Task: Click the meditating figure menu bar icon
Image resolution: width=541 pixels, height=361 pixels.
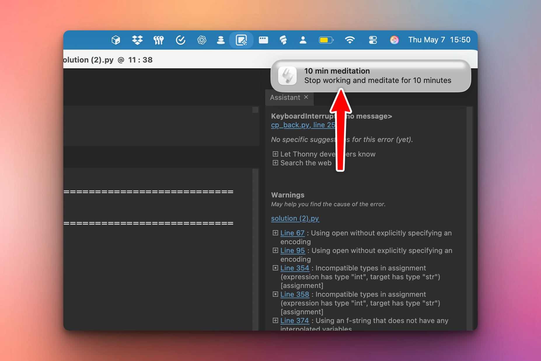Action: coord(221,40)
